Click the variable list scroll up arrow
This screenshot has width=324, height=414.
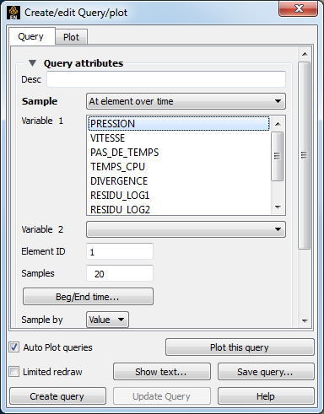coord(278,124)
